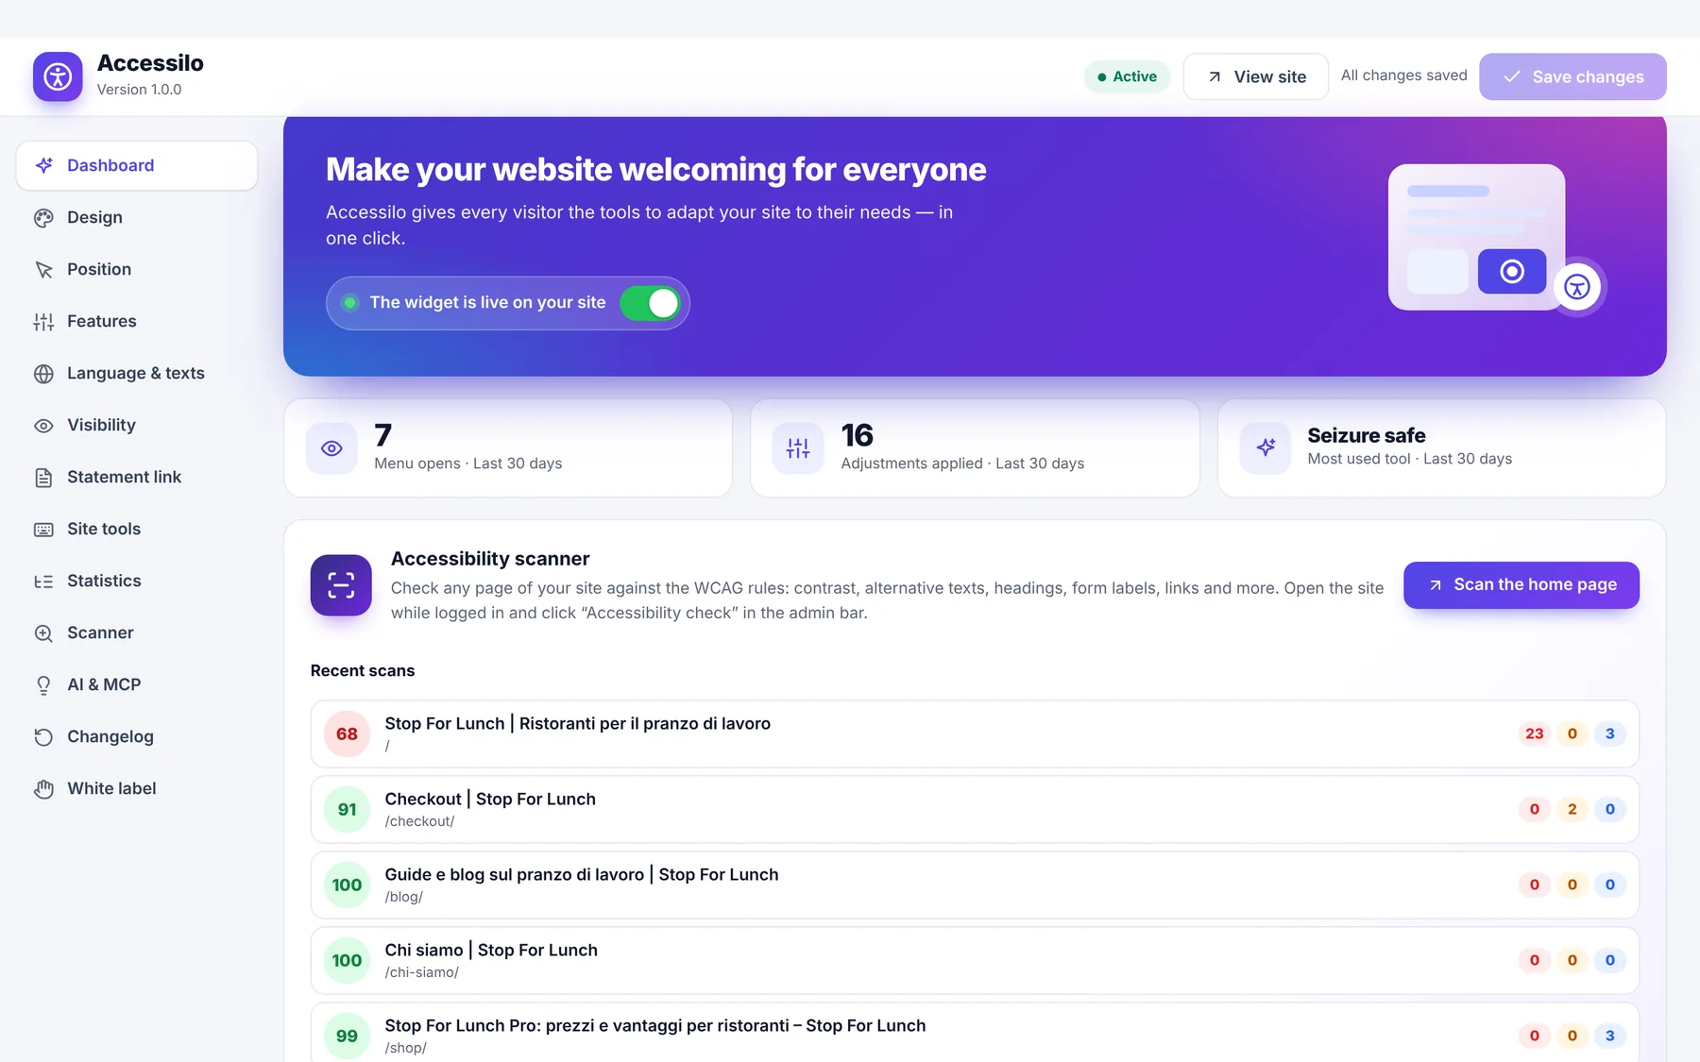Select White label in sidebar
Viewport: 1700px width, 1062px height.
(x=137, y=789)
